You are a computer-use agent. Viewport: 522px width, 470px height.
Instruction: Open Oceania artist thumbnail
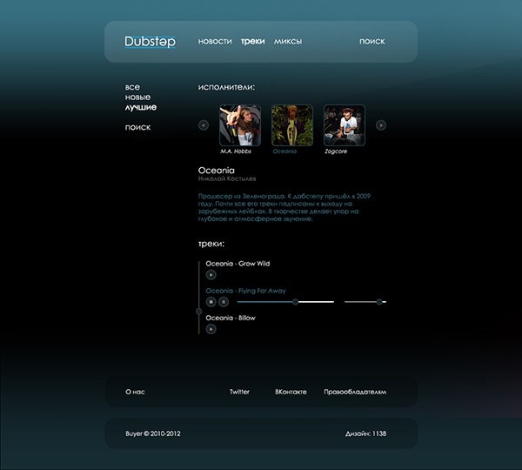(x=292, y=125)
